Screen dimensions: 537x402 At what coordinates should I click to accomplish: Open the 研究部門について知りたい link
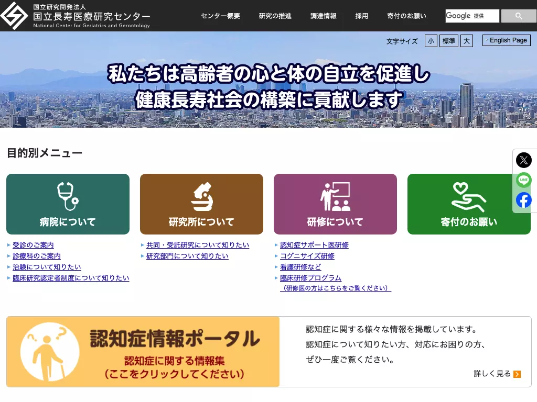coord(187,256)
